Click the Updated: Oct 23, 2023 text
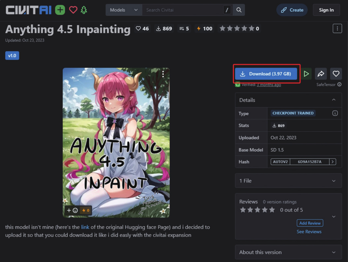 pyautogui.click(x=25, y=40)
